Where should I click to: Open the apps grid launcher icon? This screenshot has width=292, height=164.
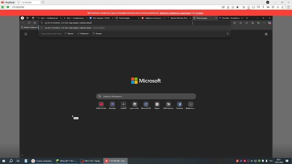[x=26, y=34]
